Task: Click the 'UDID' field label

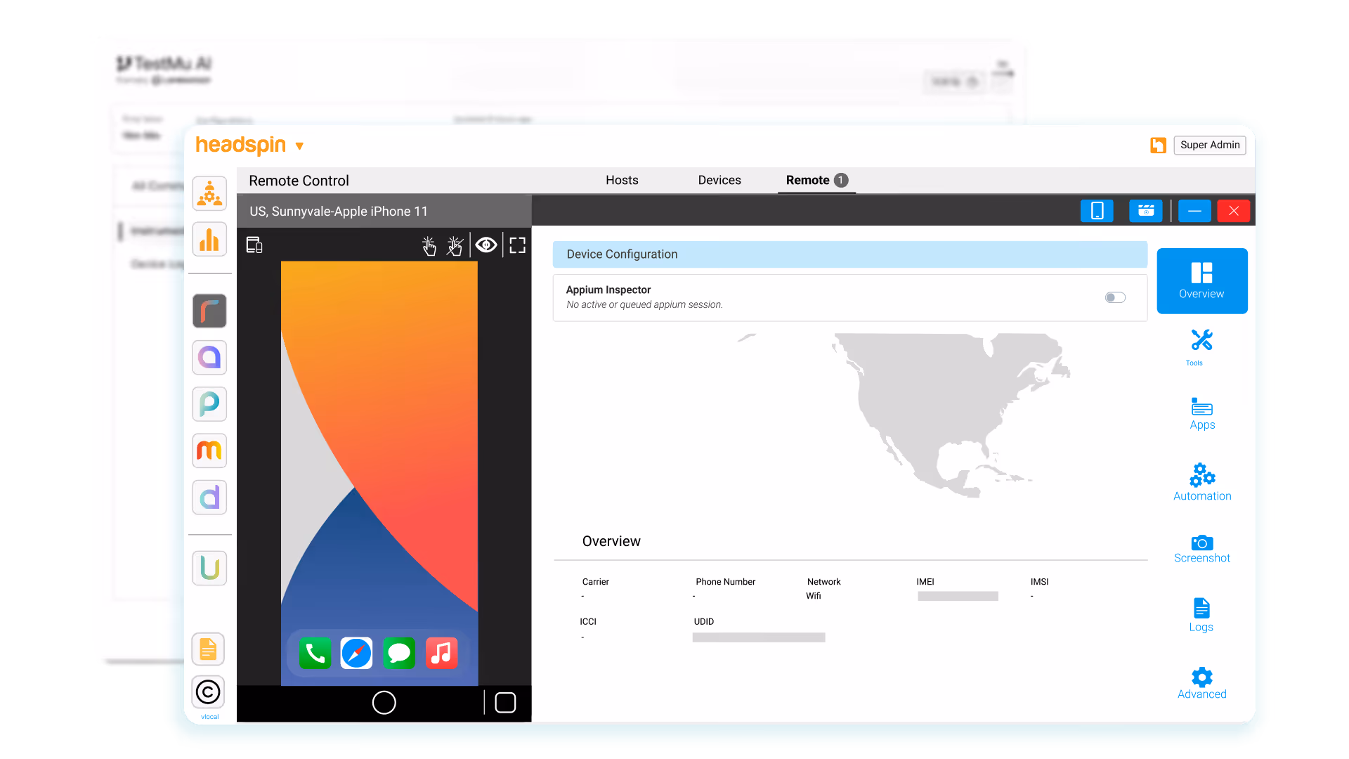Action: click(x=704, y=622)
